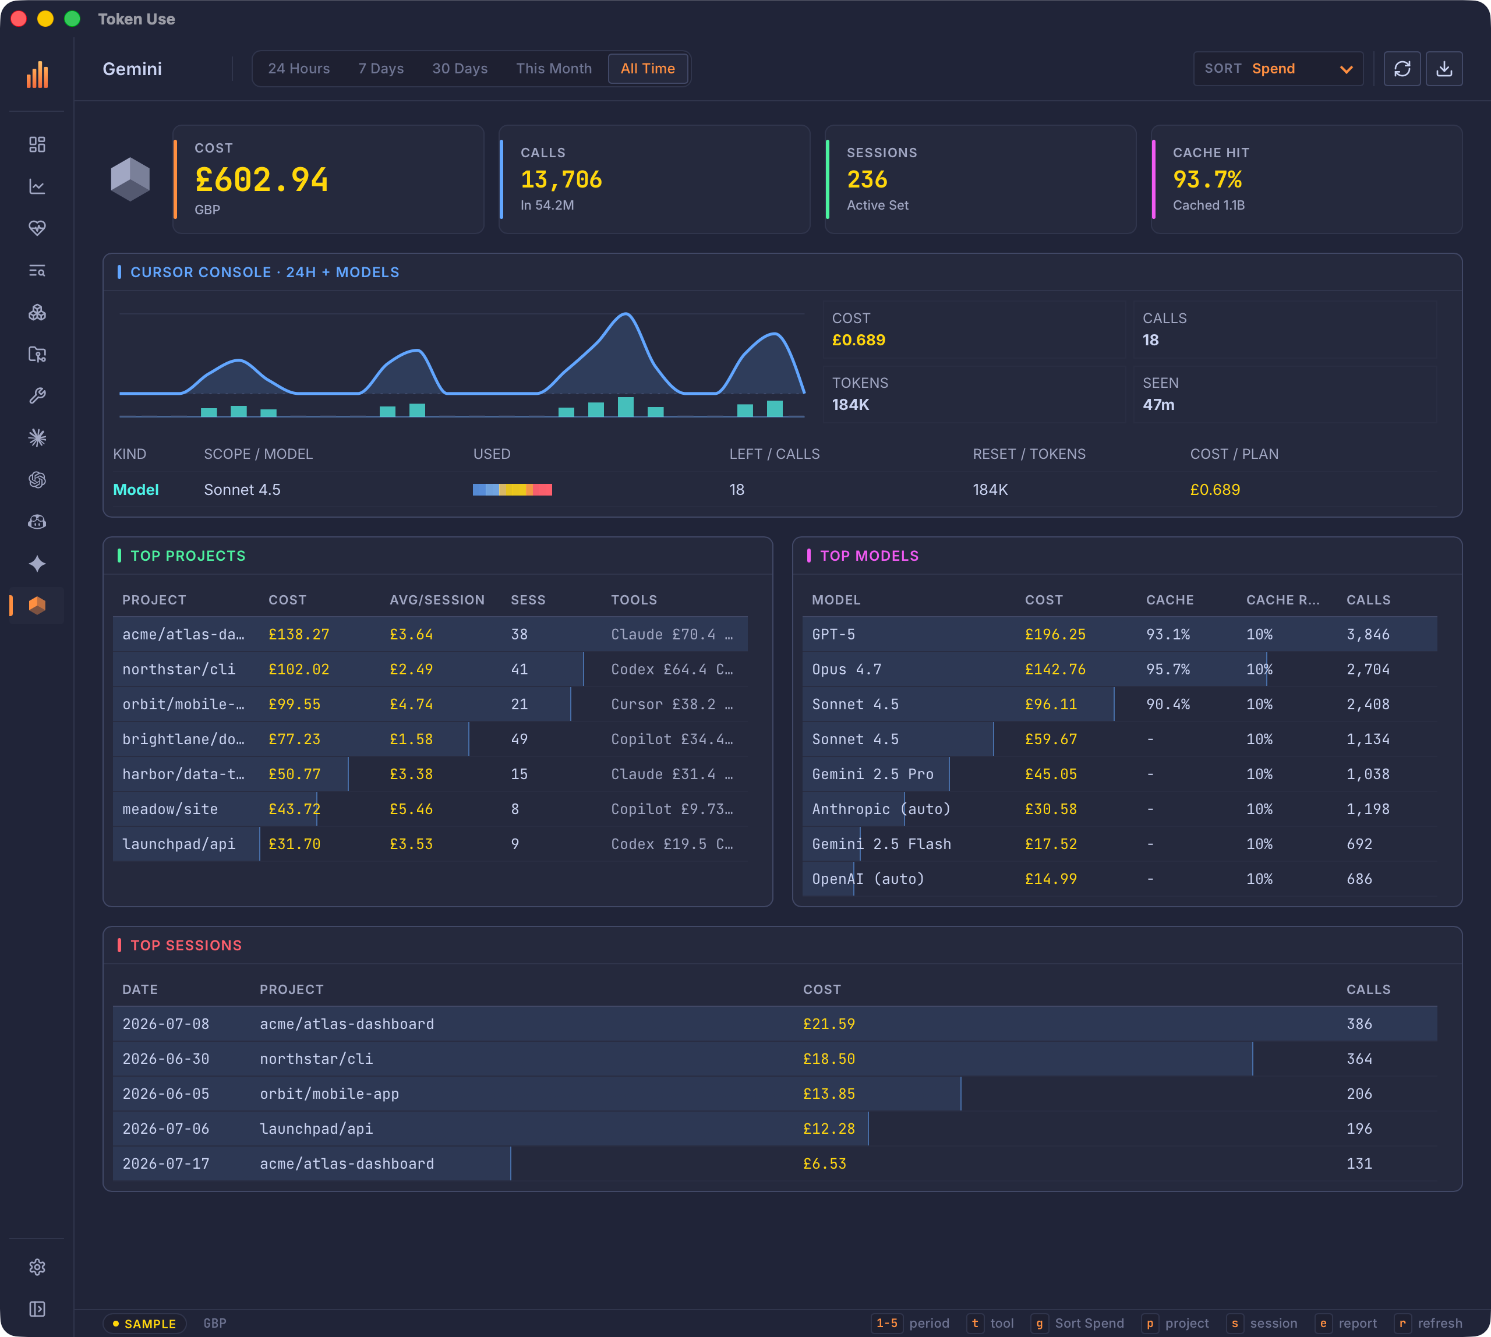Open the line chart trends sidebar icon
The width and height of the screenshot is (1491, 1337).
37,186
